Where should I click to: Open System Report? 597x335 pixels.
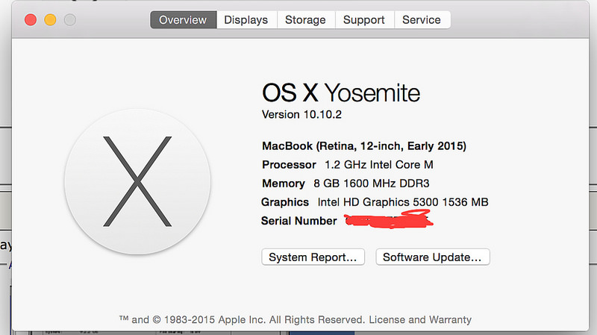click(x=313, y=257)
